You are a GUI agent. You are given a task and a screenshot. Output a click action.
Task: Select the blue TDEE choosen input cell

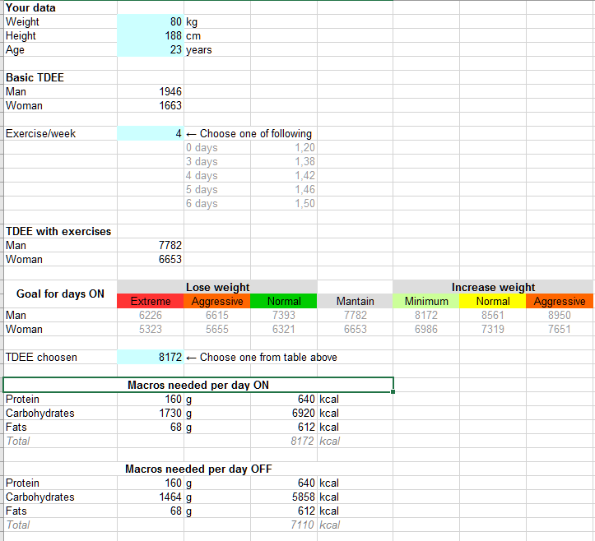[151, 358]
